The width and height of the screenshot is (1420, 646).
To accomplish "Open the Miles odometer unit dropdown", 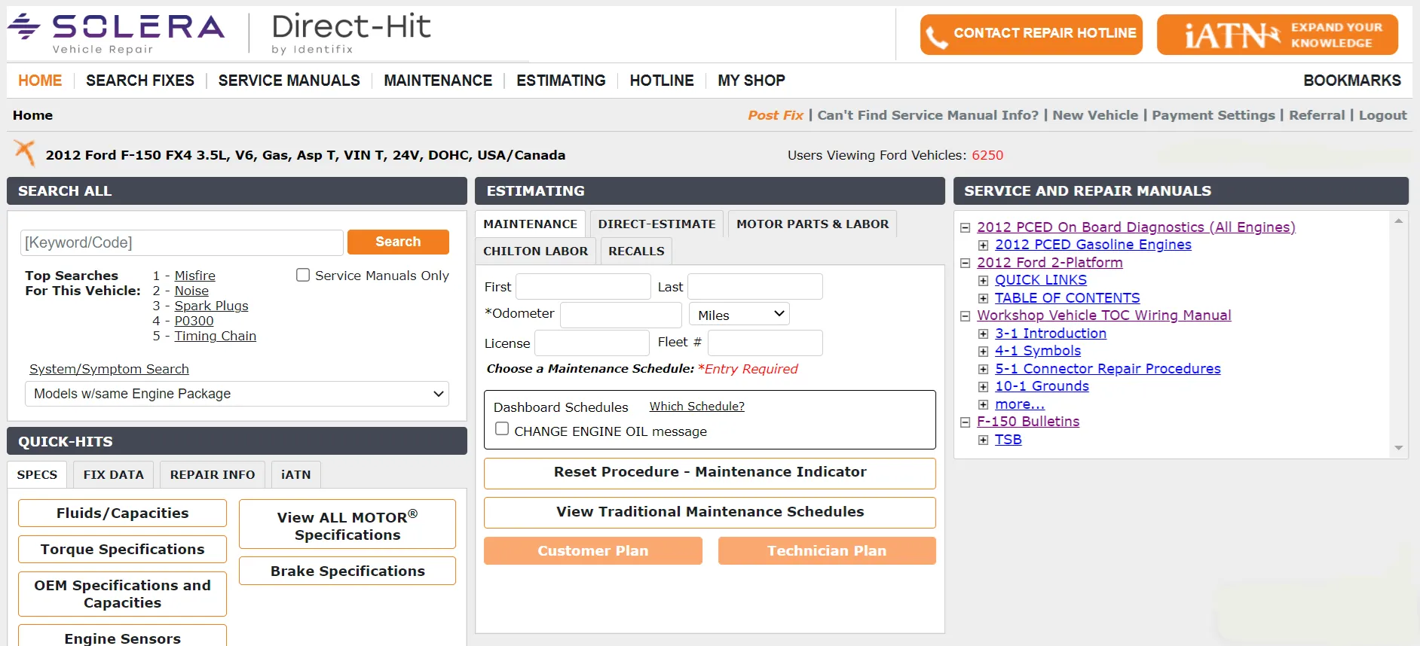I will (x=739, y=314).
